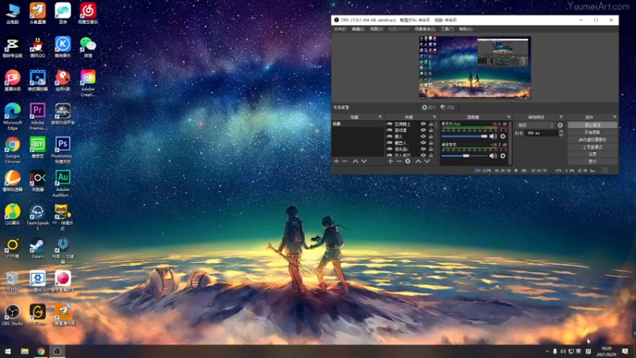Toggle the lock of the second source
The height and width of the screenshot is (358, 636).
click(431, 130)
